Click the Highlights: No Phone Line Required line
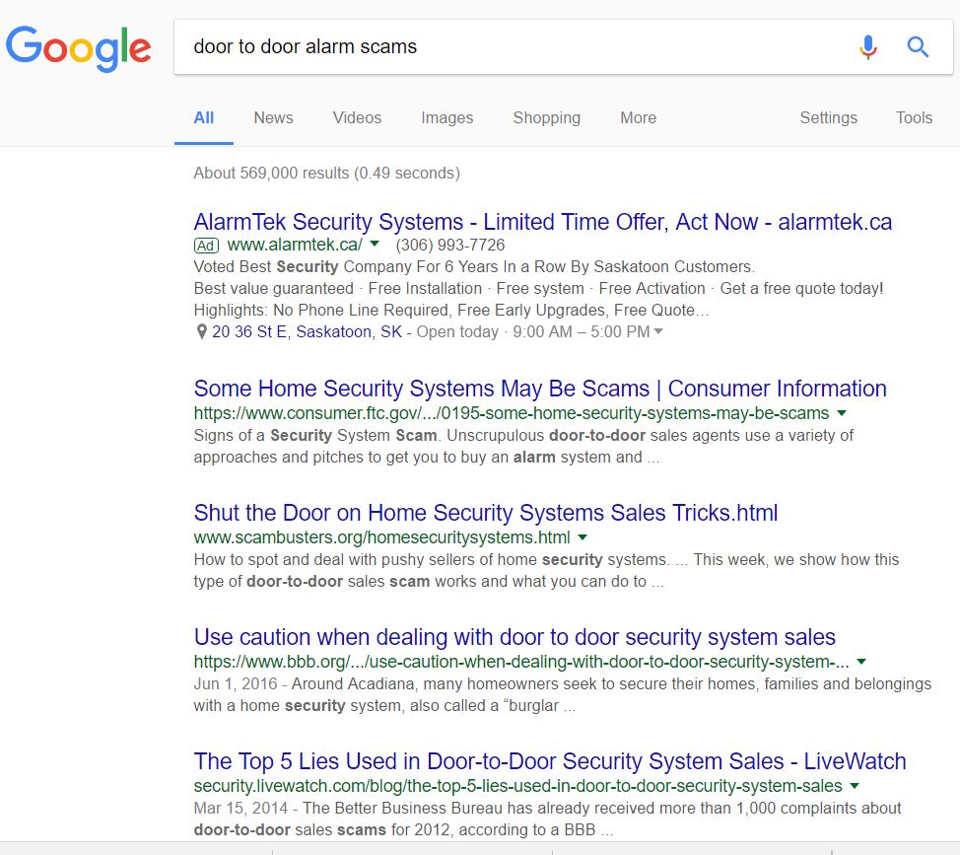 point(450,310)
